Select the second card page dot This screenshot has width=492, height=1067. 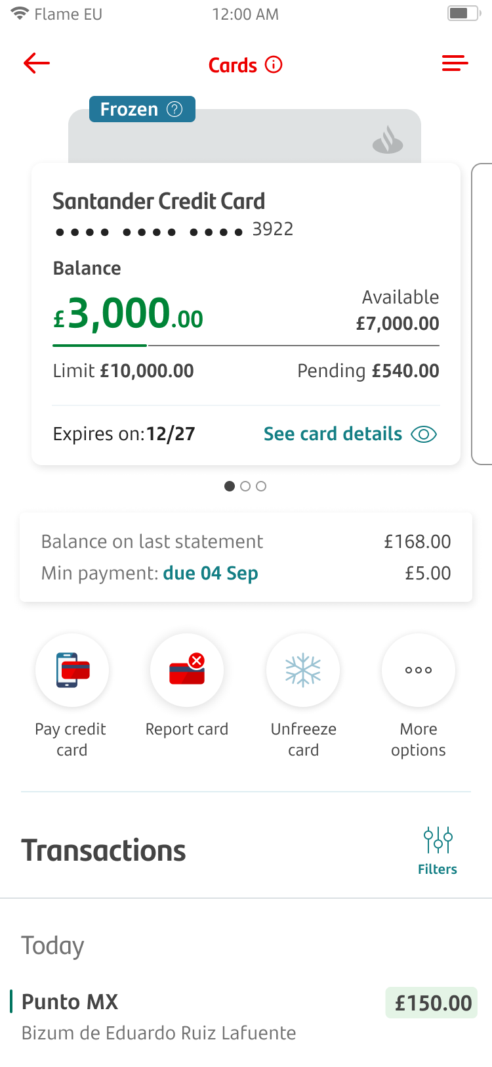245,486
